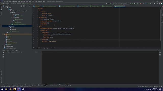Click the Collapse All icon in Project panel

(x=26, y=6)
